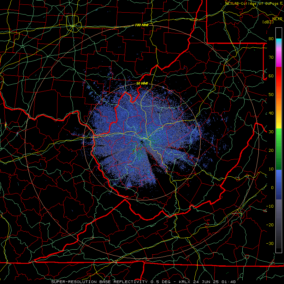Click the 100 NMI range ring label

[142, 25]
